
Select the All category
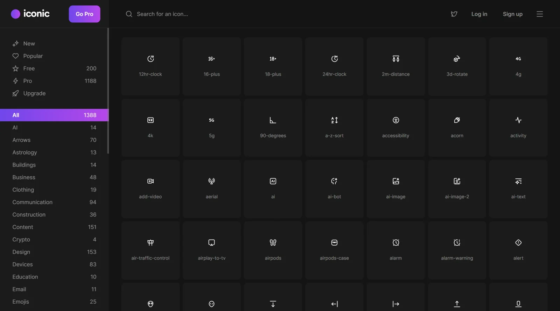pyautogui.click(x=54, y=115)
